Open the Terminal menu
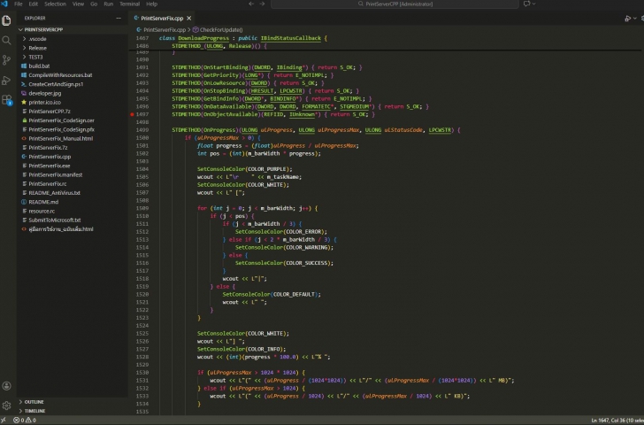The image size is (644, 425). 129,4
